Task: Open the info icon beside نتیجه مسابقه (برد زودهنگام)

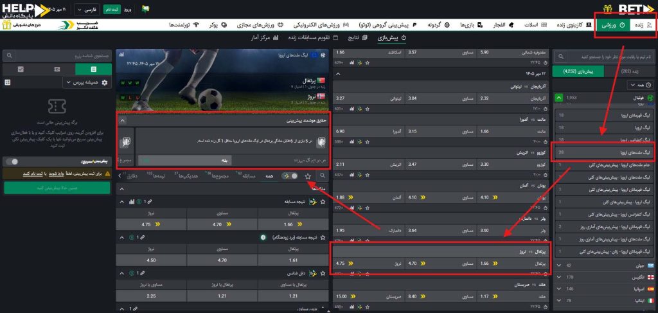Action: click(263, 237)
